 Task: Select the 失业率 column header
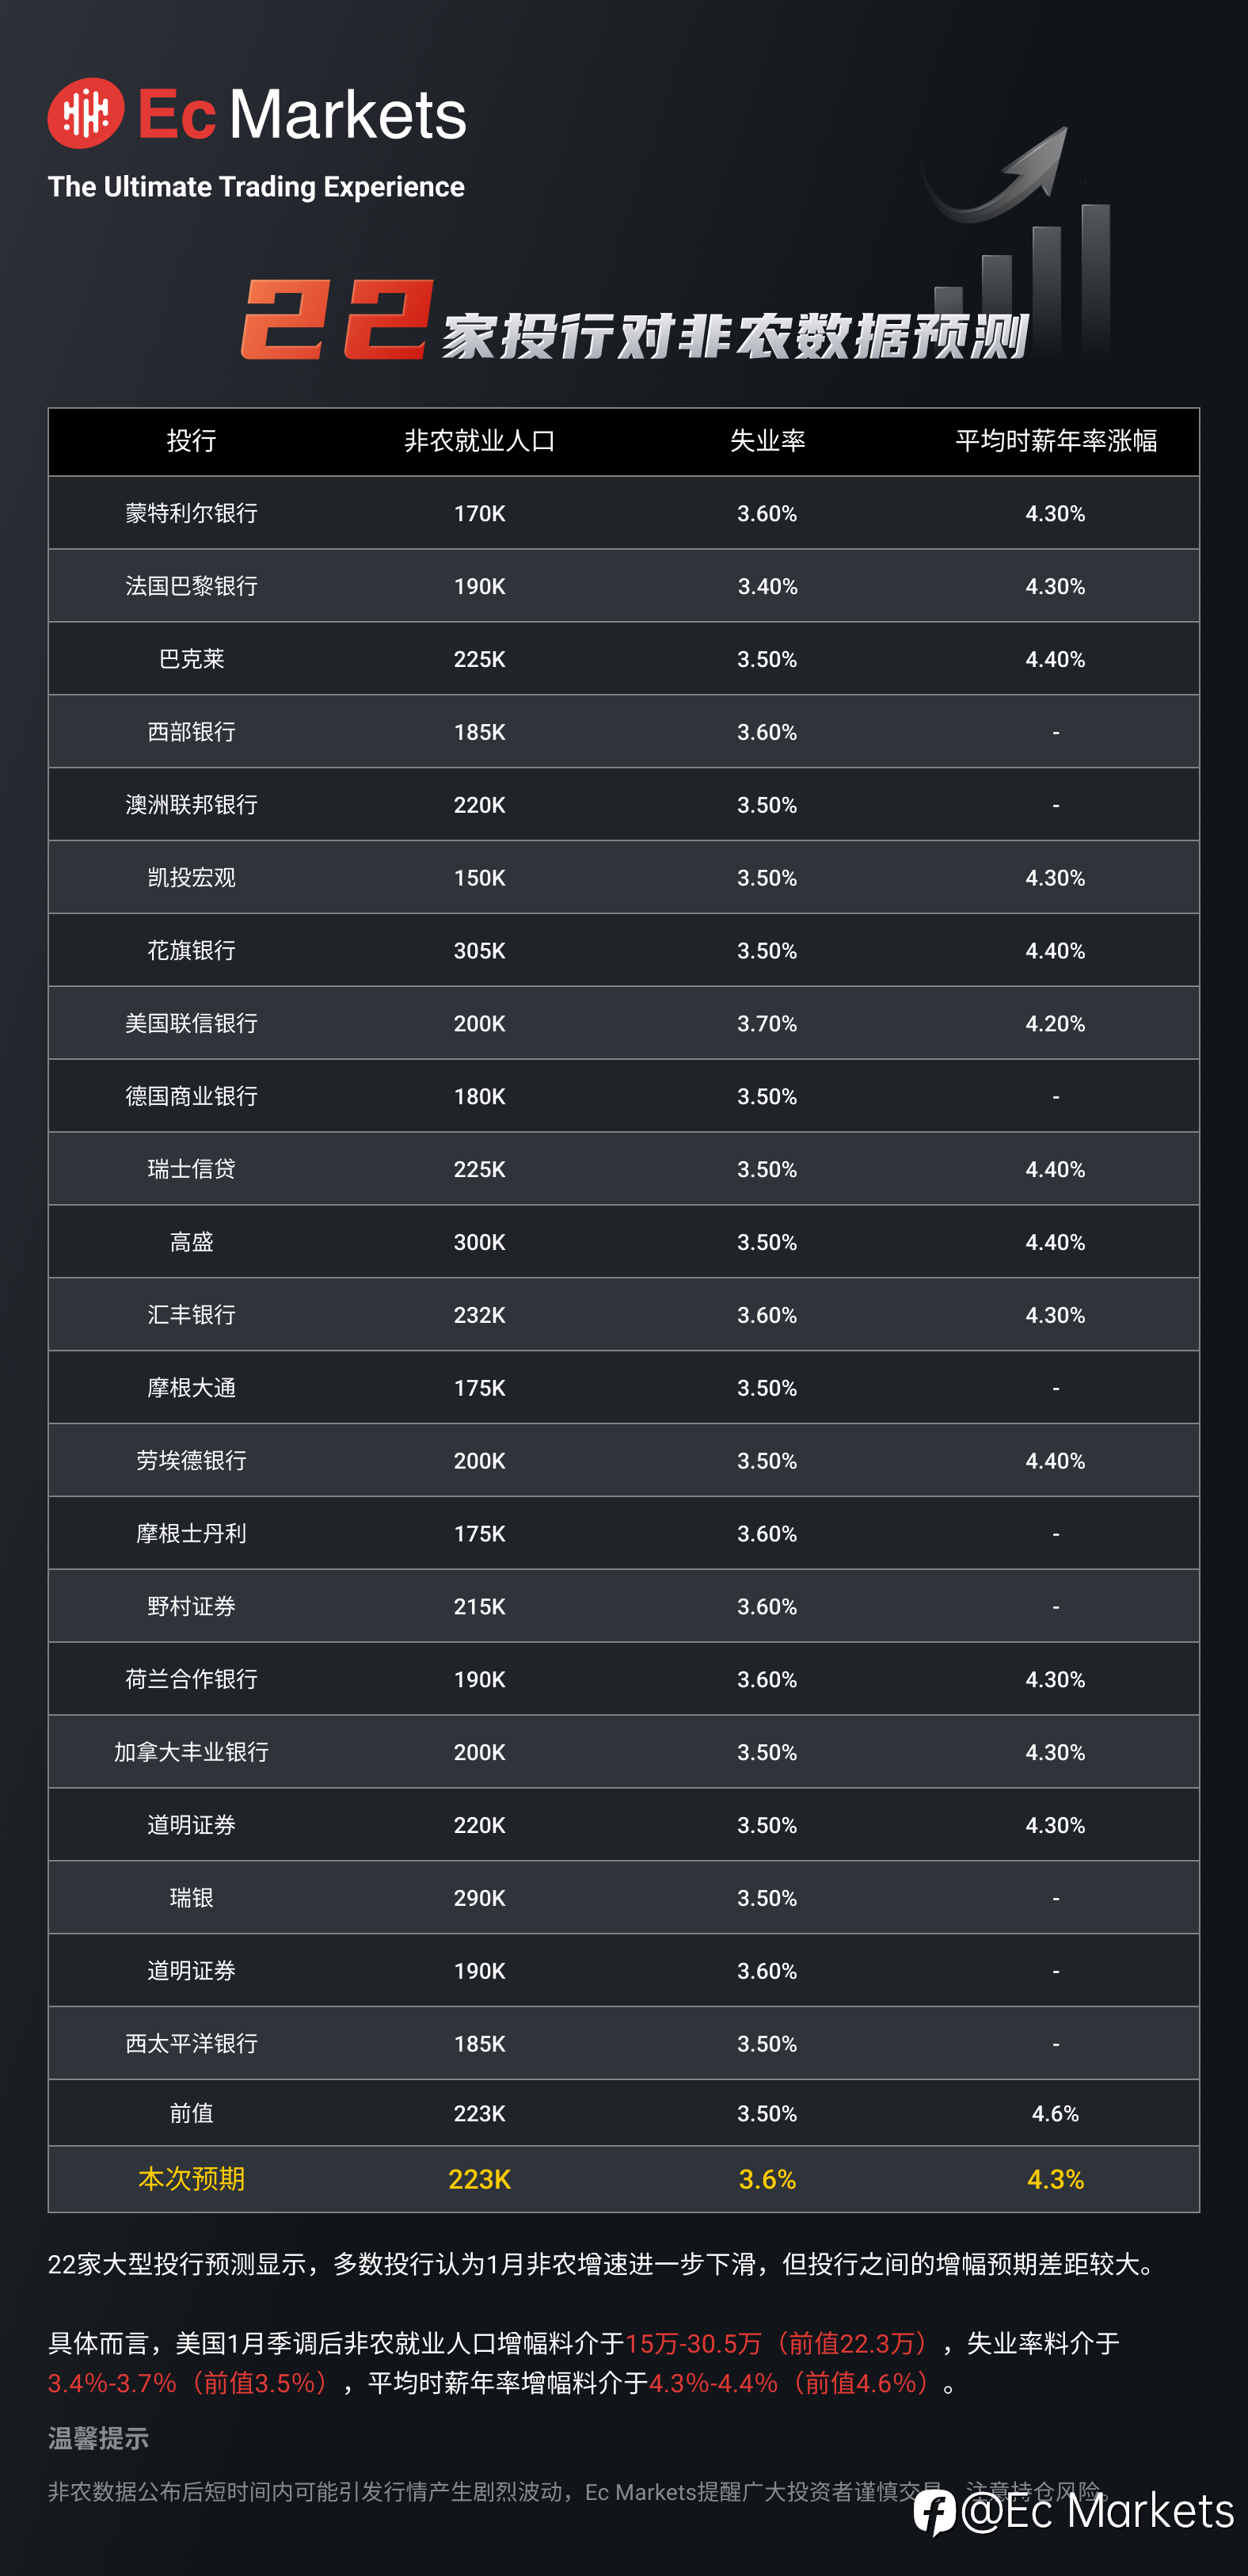[767, 441]
